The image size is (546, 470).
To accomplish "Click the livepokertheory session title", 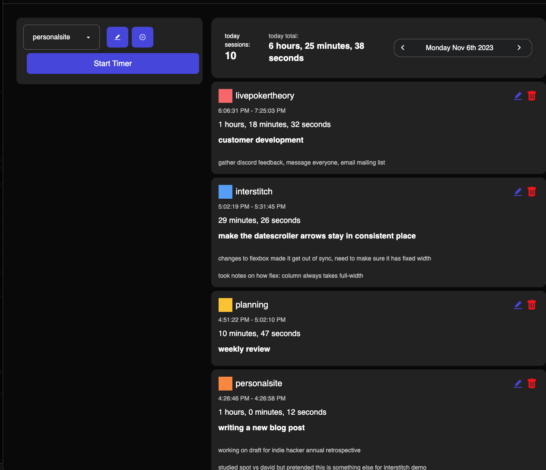I will (265, 96).
